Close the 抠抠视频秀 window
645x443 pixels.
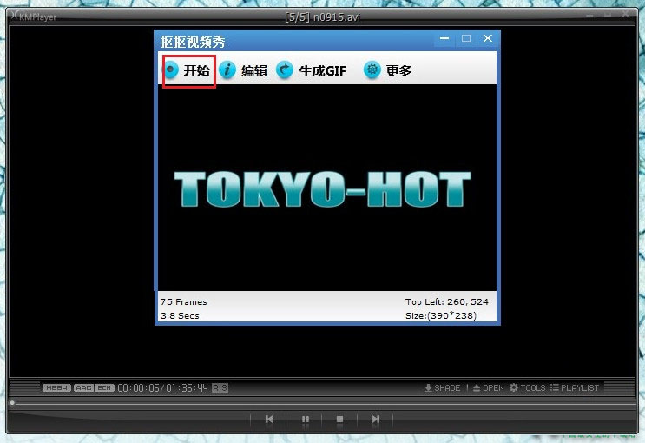point(488,38)
